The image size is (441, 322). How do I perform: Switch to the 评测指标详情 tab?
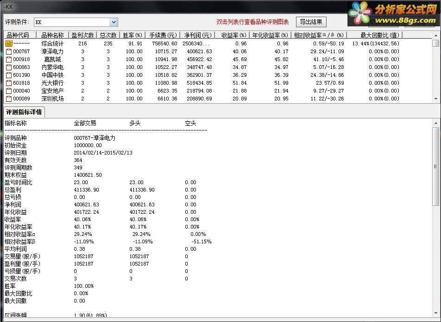pyautogui.click(x=24, y=112)
